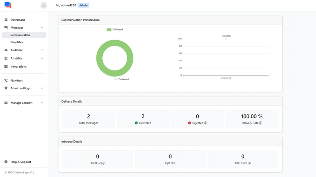Click the Admin role badge
The width and height of the screenshot is (316, 177).
click(x=83, y=6)
